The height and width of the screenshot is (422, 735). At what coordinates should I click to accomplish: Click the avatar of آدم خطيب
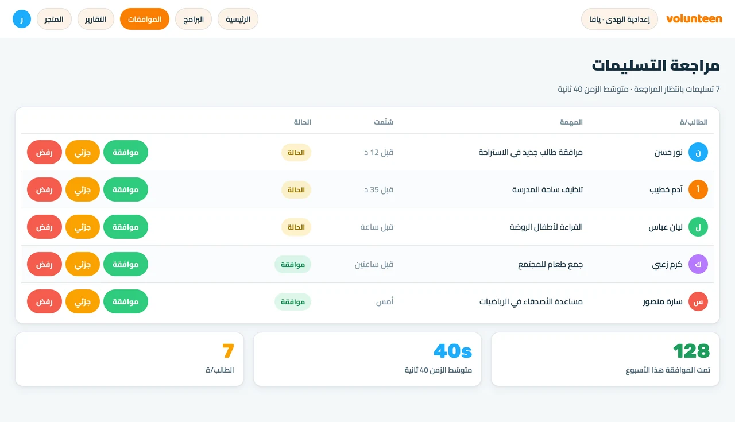pos(698,189)
